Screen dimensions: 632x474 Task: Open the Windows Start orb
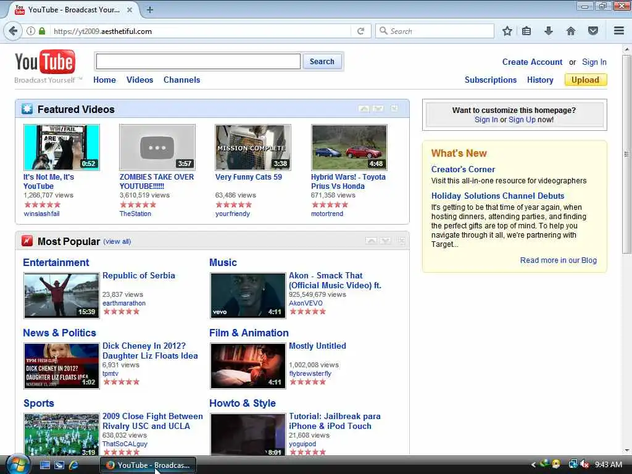click(x=17, y=465)
